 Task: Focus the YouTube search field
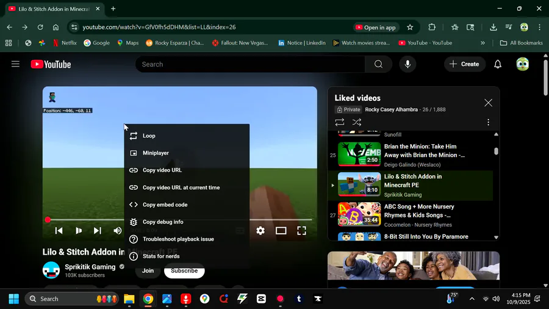point(250,64)
